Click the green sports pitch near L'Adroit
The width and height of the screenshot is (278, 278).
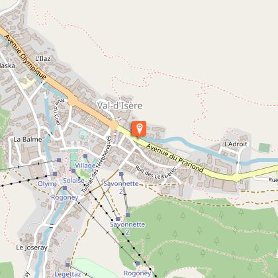pos(264,148)
